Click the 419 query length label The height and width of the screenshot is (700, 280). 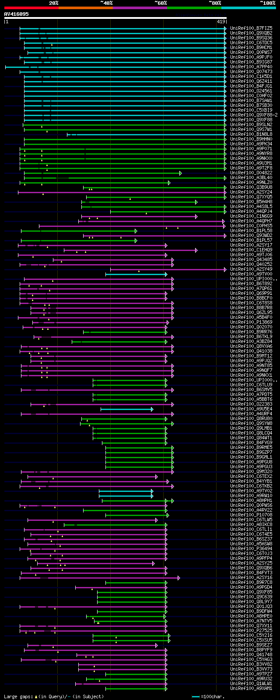[x=220, y=21]
